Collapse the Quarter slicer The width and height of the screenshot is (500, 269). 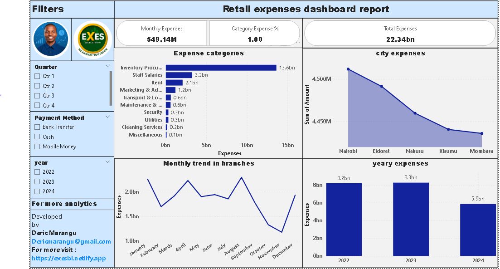point(107,66)
